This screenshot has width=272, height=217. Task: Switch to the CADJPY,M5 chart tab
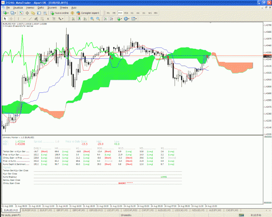(232, 210)
